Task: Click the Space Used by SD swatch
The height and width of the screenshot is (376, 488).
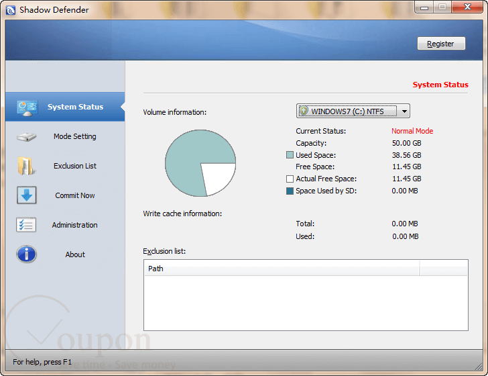Action: [x=290, y=191]
